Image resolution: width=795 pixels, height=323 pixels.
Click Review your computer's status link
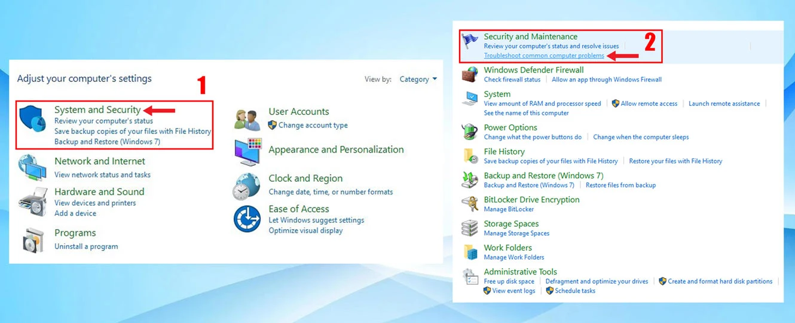[x=103, y=121]
